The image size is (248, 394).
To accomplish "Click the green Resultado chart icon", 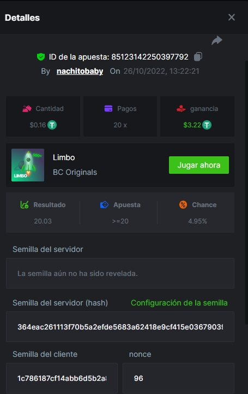I will coord(25,205).
